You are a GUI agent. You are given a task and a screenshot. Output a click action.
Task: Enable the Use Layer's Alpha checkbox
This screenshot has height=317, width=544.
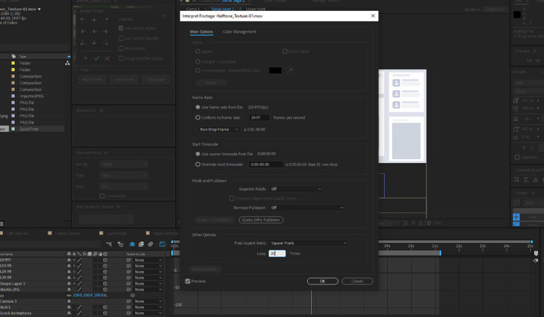point(121,28)
